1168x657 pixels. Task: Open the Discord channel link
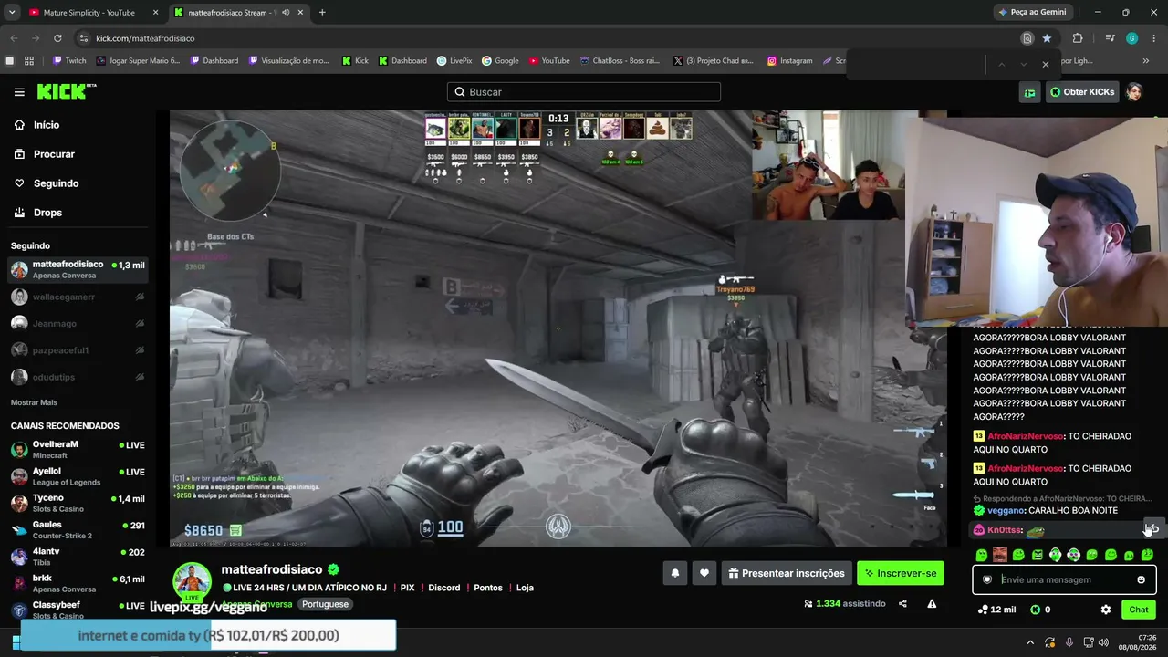444,588
